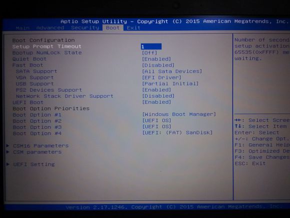Toggle UEFI Boot [Enabled] value
Image resolution: width=290 pixels, height=218 pixels.
[x=156, y=102]
